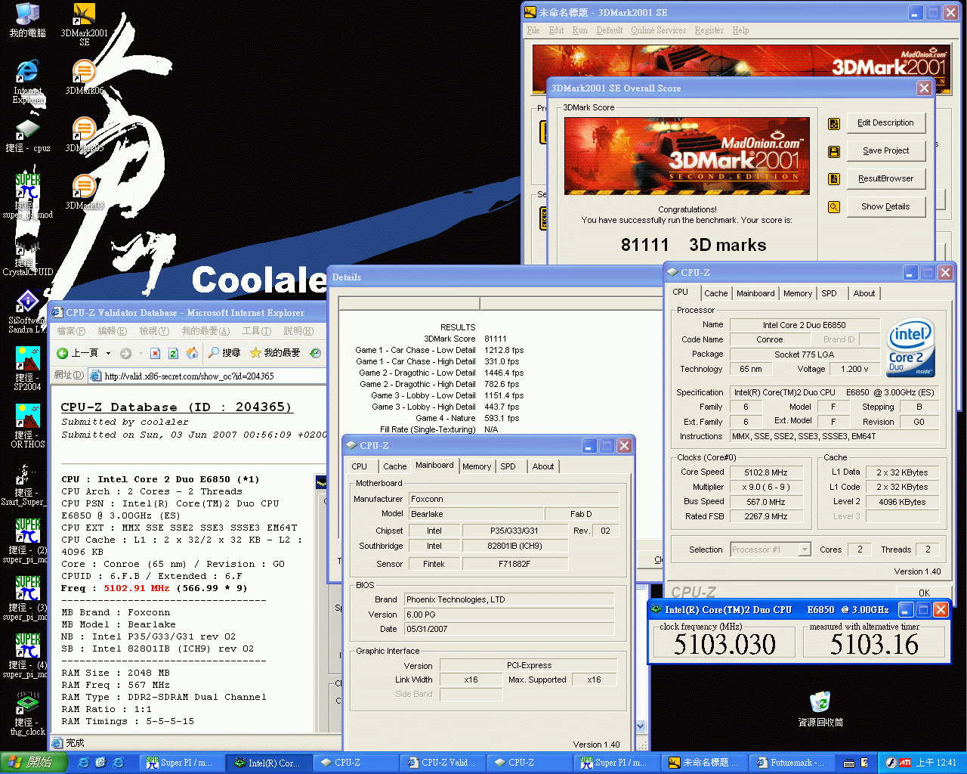Click the ResultBrowser button

tap(885, 179)
